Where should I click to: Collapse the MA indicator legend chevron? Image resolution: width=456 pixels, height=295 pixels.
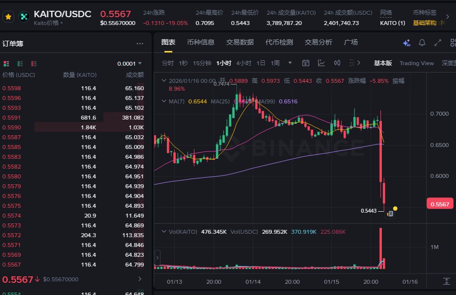164,101
